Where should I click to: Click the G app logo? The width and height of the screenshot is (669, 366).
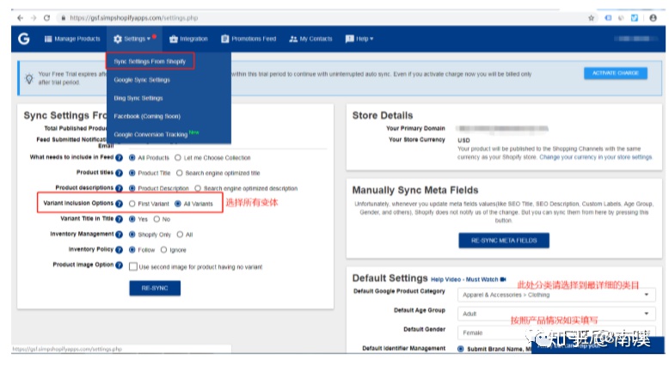pos(24,39)
